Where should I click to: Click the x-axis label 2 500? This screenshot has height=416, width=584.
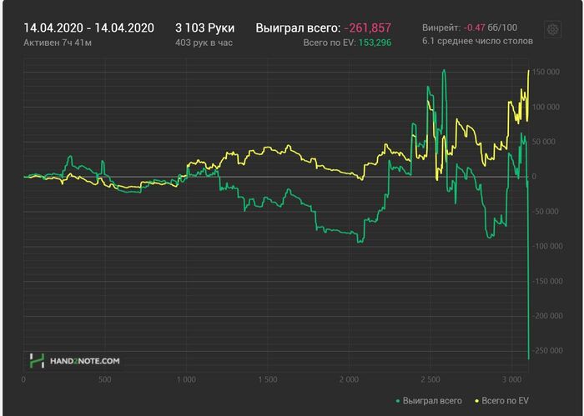[430, 379]
